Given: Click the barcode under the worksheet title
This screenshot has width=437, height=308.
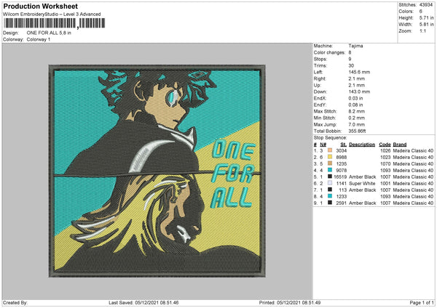Looking at the screenshot, I should coord(55,23).
